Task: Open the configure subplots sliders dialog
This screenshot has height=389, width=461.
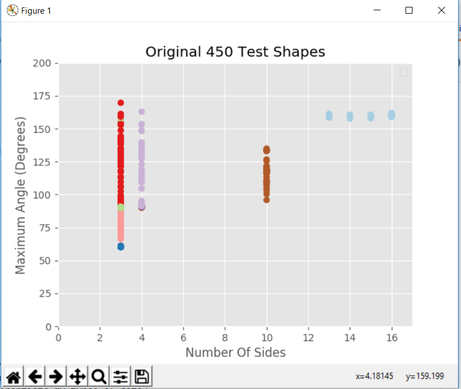Action: click(x=120, y=376)
